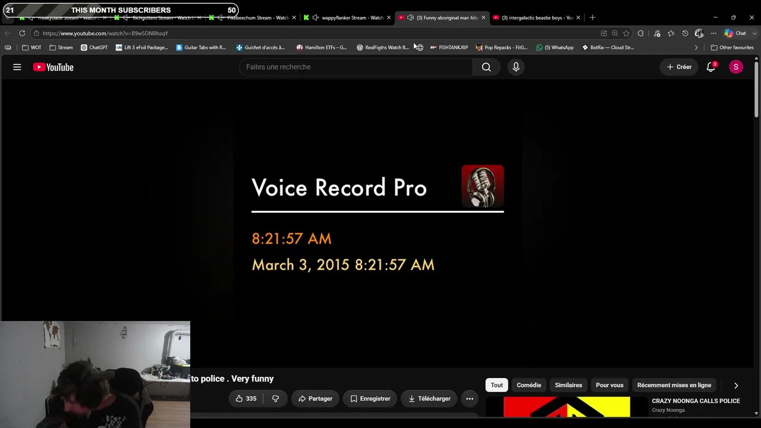This screenshot has width=761, height=428.
Task: Open the Hamilton ETFs bookmark
Action: [x=322, y=48]
